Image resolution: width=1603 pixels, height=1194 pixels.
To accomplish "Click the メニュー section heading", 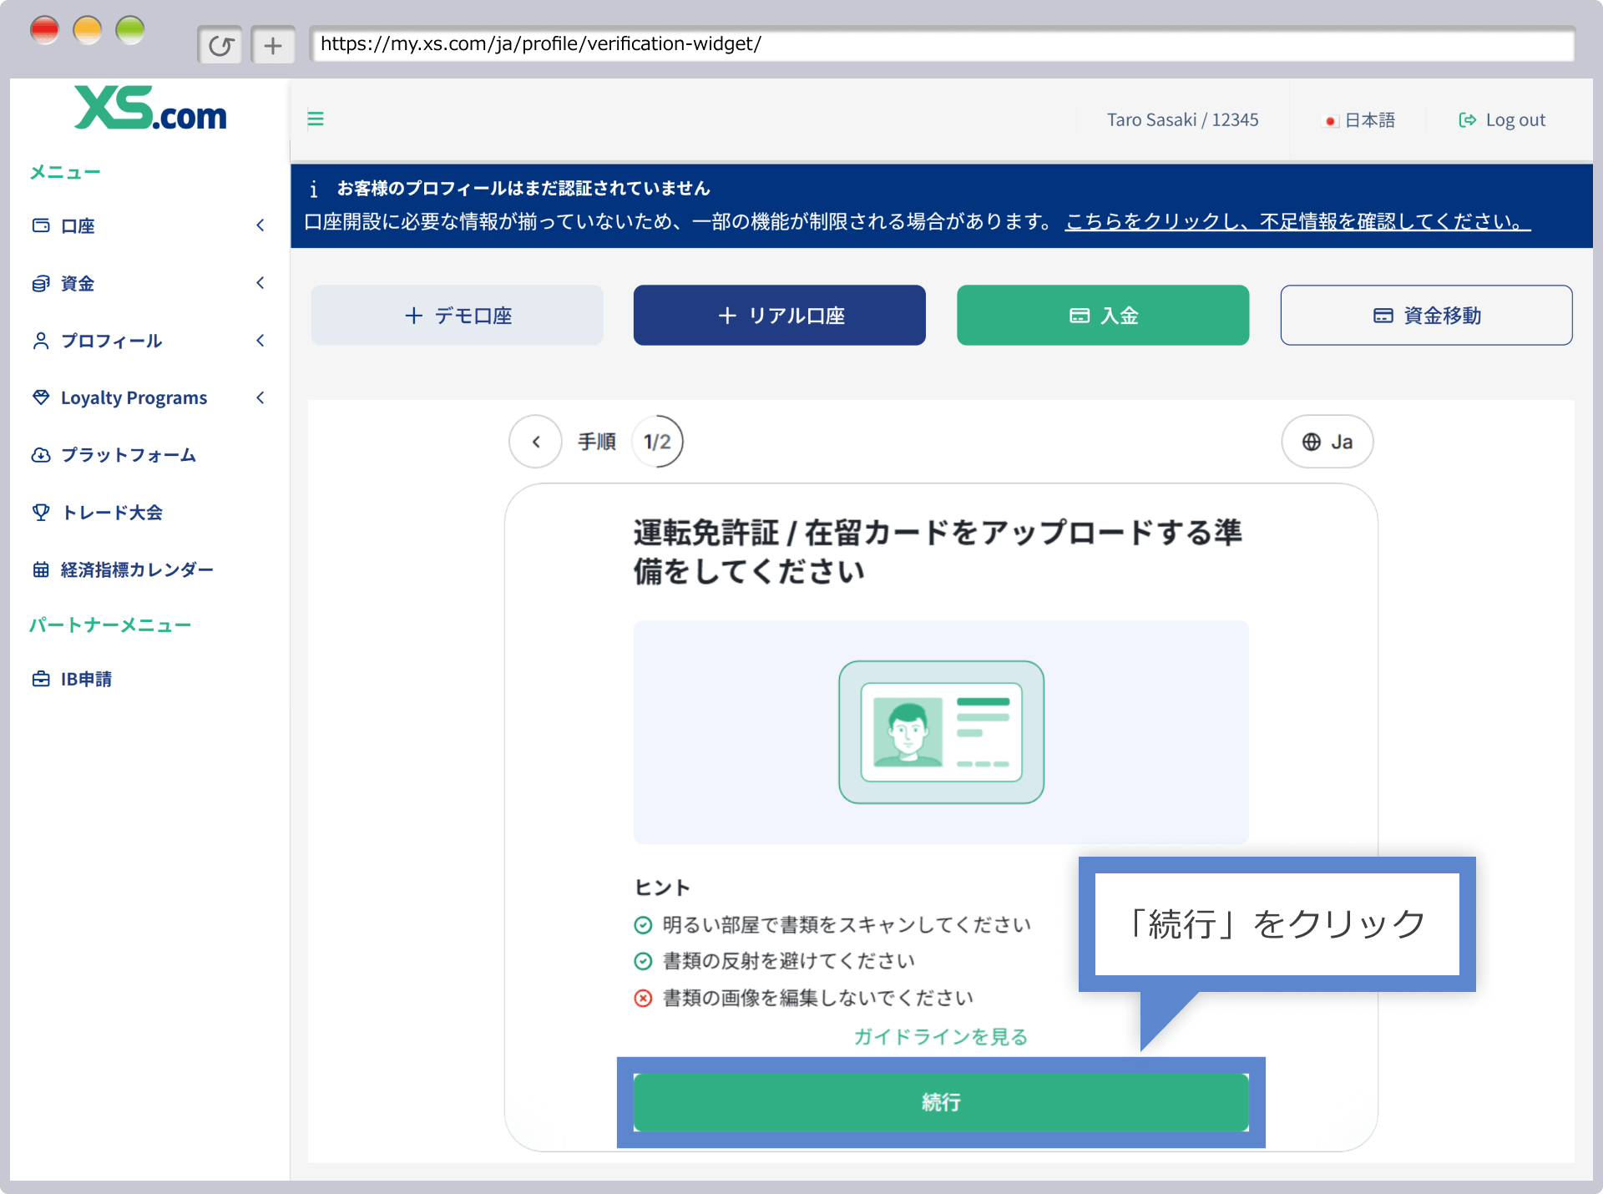I will [65, 172].
